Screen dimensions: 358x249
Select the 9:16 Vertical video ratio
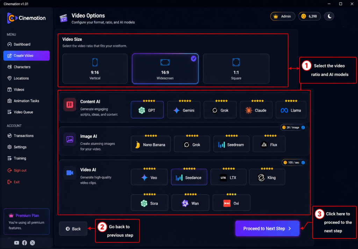95,69
